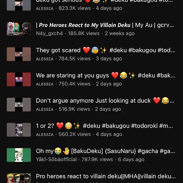This screenshot has height=183, width=183.
Task: Select the red We are staring thumbnail
Action: point(19,79)
